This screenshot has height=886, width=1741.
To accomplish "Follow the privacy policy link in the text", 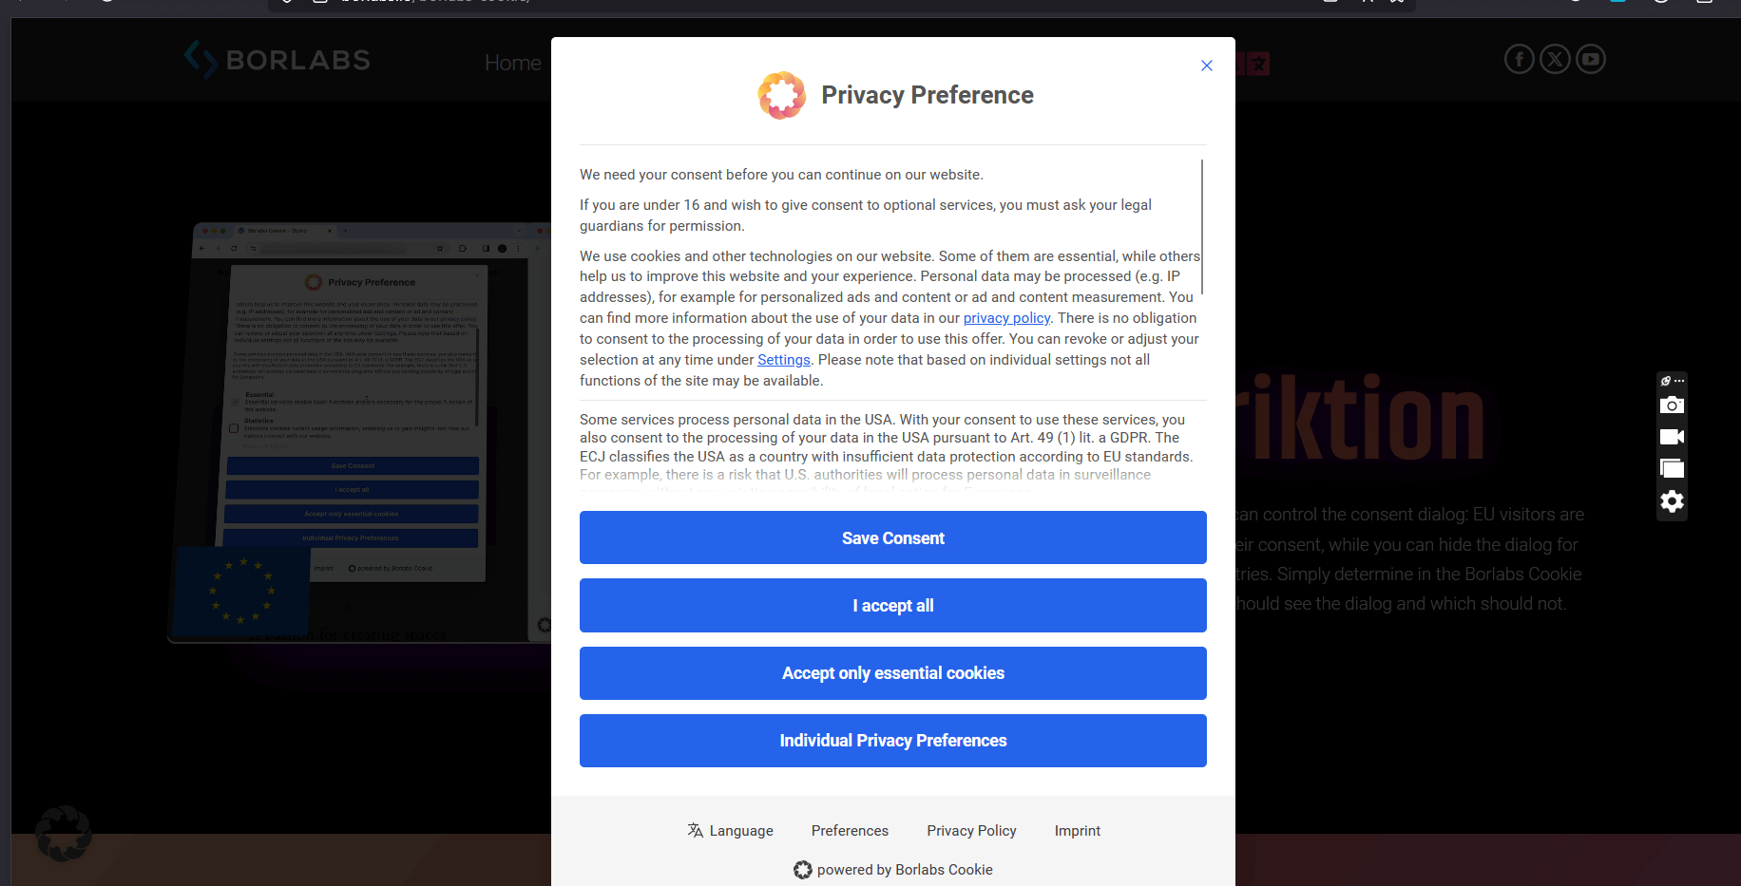I will (1006, 318).
